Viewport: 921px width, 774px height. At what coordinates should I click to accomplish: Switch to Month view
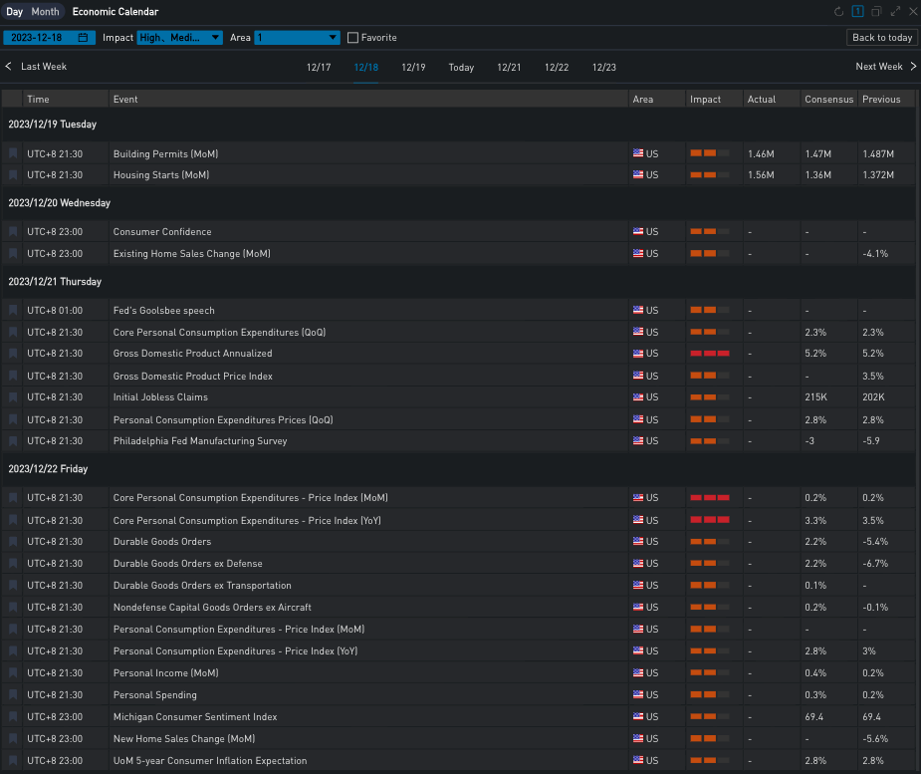click(x=46, y=12)
